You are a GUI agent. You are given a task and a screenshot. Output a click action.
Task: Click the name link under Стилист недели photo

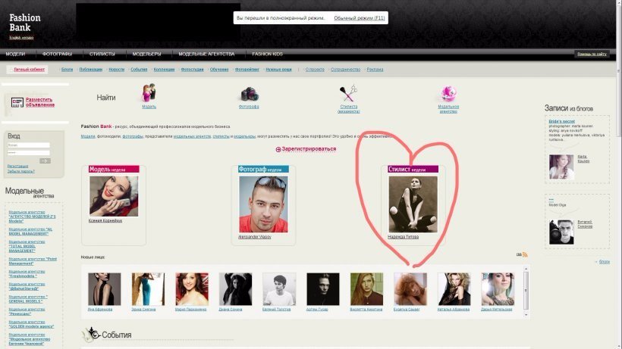coord(403,237)
